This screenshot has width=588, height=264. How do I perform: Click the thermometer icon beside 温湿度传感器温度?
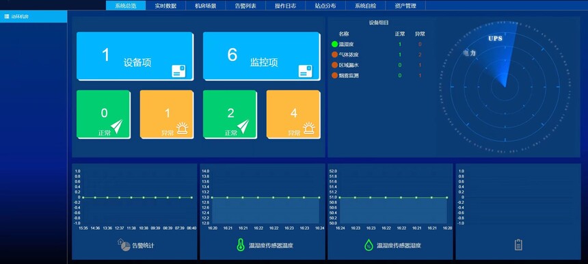point(241,245)
